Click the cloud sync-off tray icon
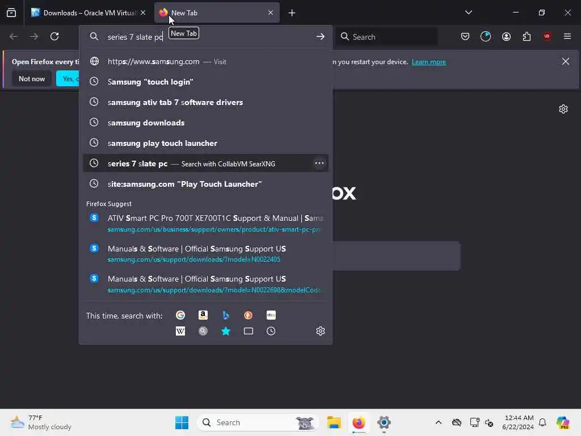The width and height of the screenshot is (581, 436). 457,422
